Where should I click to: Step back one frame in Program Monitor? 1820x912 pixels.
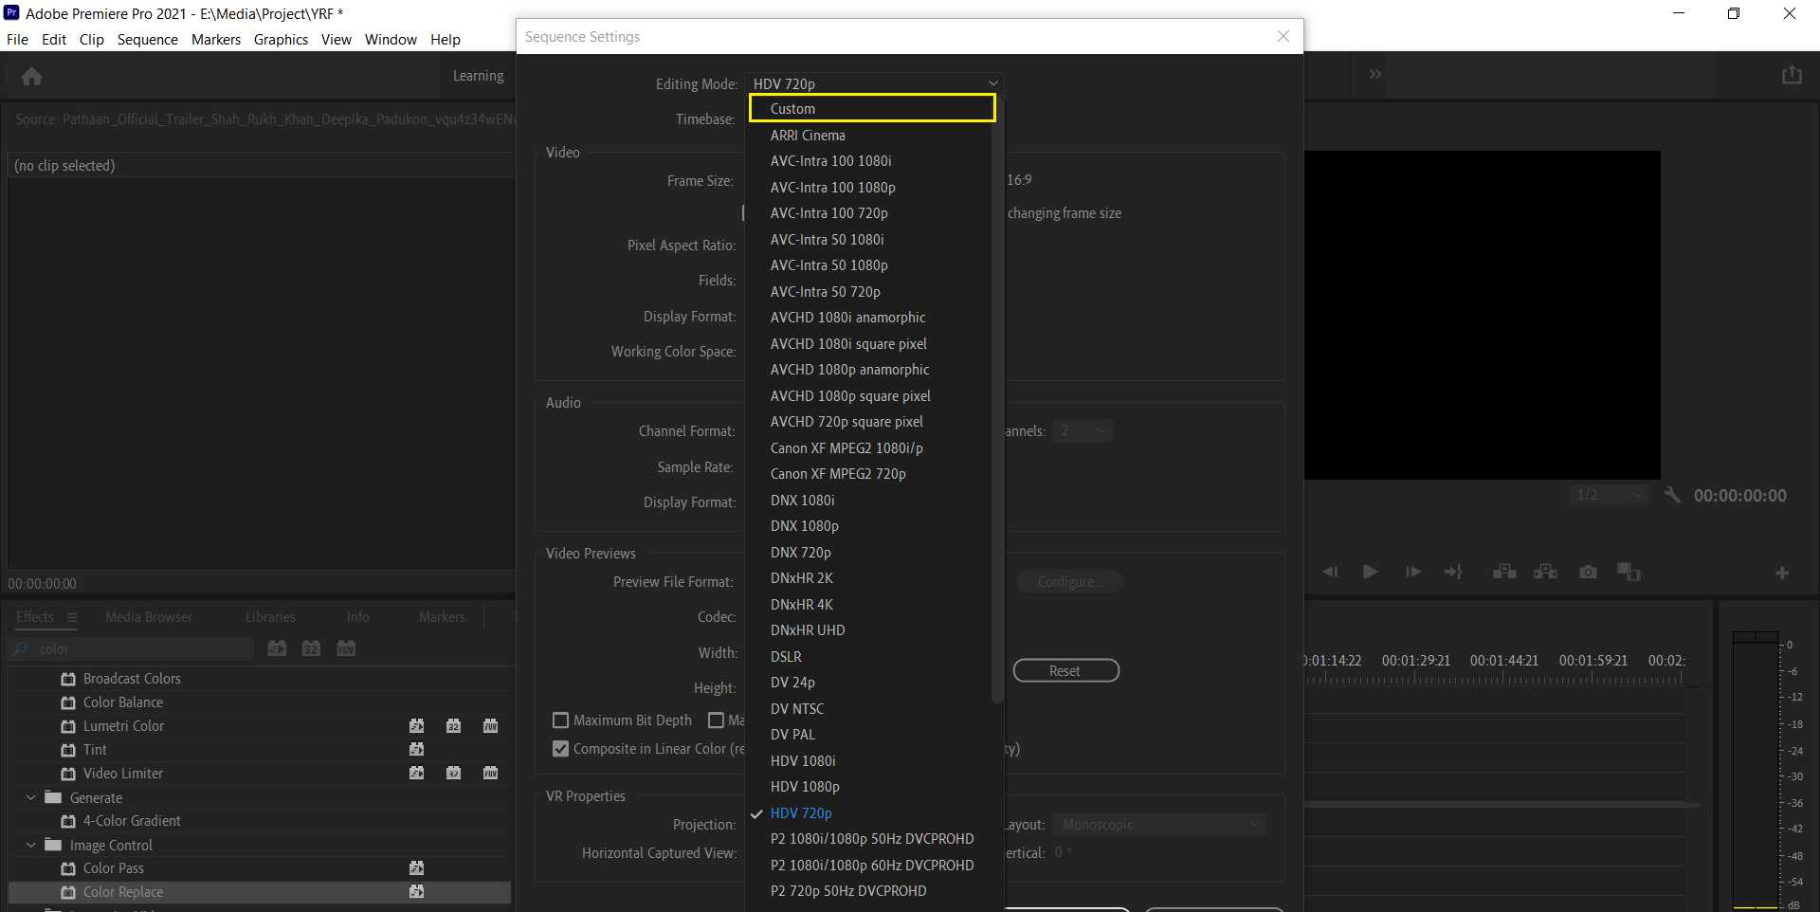1330,572
